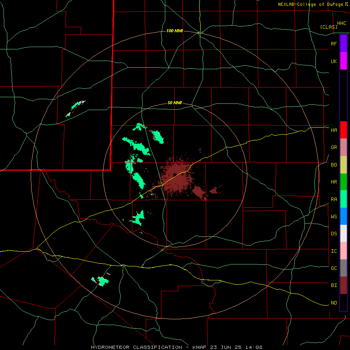
Task: Select the gray GC legend swatch
Action: click(x=343, y=268)
